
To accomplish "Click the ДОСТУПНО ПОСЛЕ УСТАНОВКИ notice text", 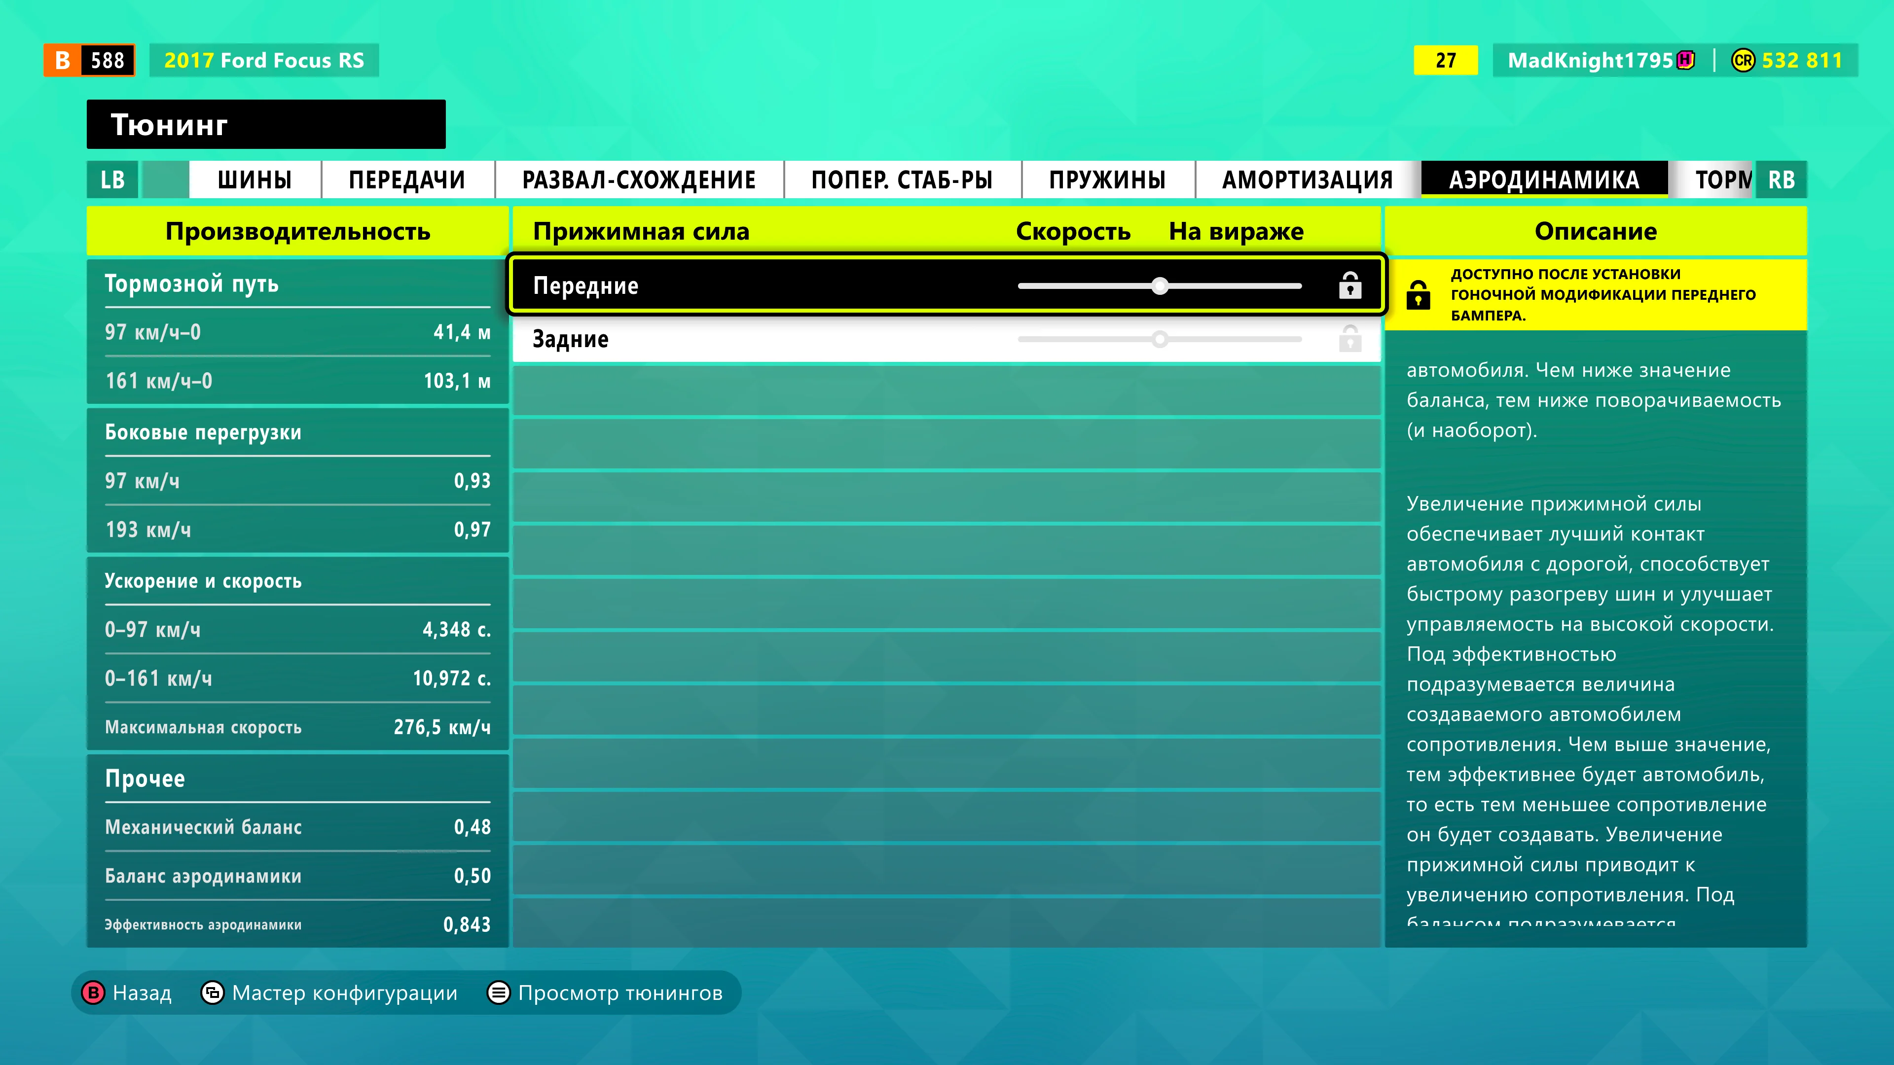I will (x=1603, y=295).
